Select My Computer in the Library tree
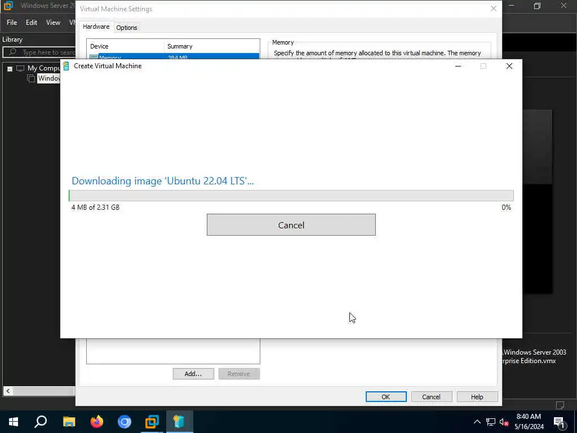577x433 pixels. pyautogui.click(x=43, y=68)
